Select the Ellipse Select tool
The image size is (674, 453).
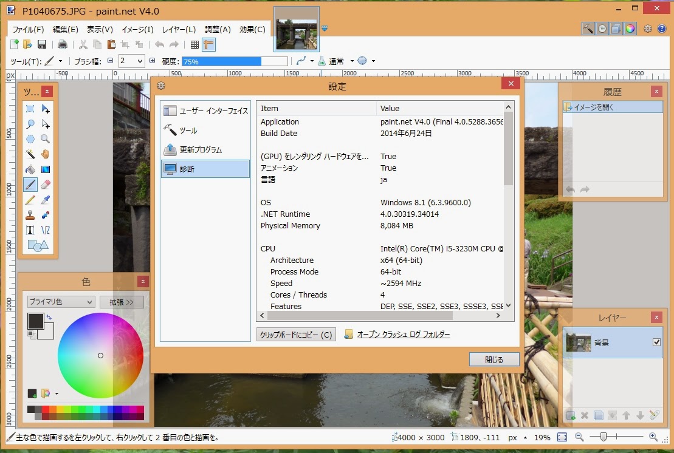(x=30, y=139)
